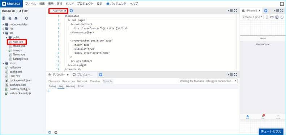Open the ファイル menu
Image resolution: width=286 pixels, height=135 pixels.
[x=30, y=4]
